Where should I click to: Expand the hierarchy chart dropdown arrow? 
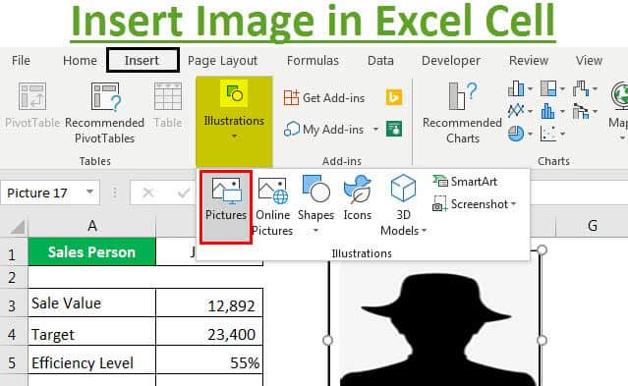tap(562, 89)
